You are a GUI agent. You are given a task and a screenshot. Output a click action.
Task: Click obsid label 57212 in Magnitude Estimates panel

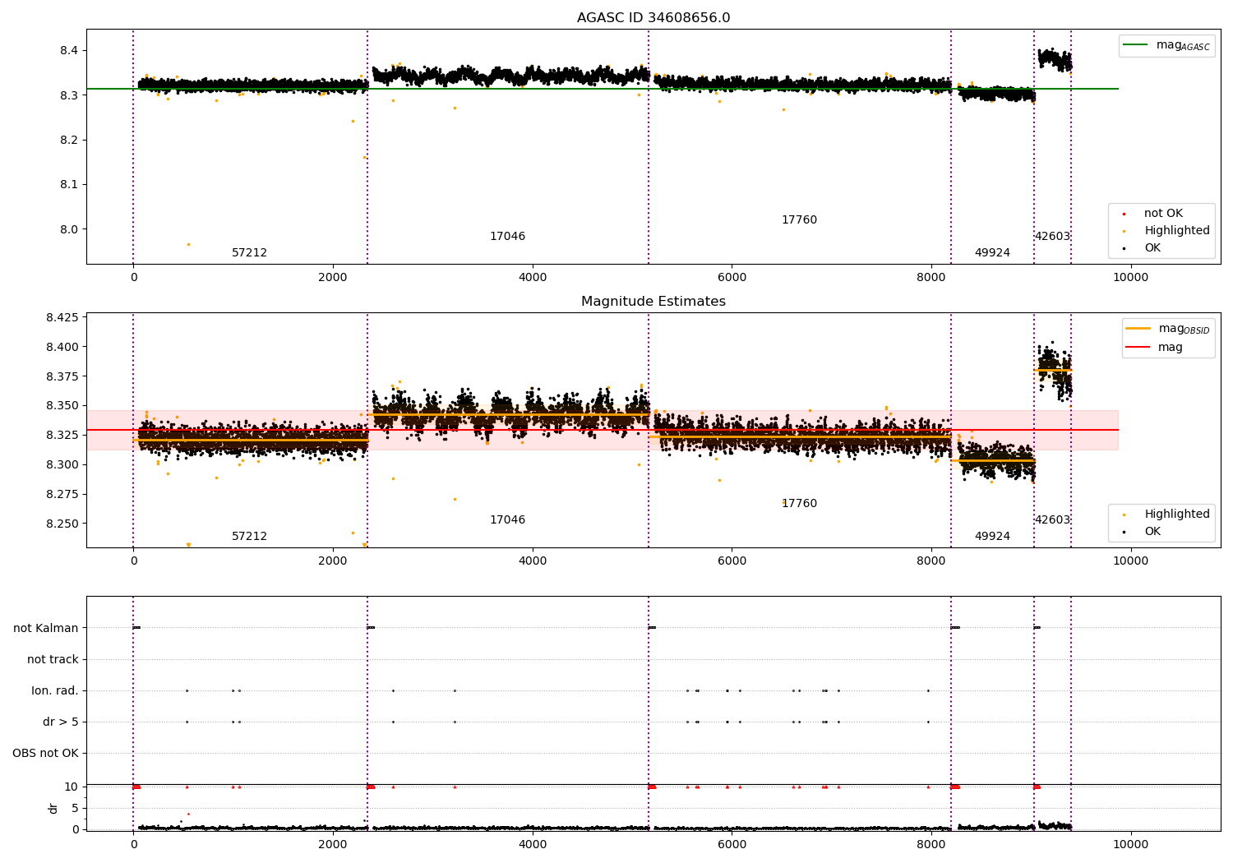pyautogui.click(x=249, y=537)
